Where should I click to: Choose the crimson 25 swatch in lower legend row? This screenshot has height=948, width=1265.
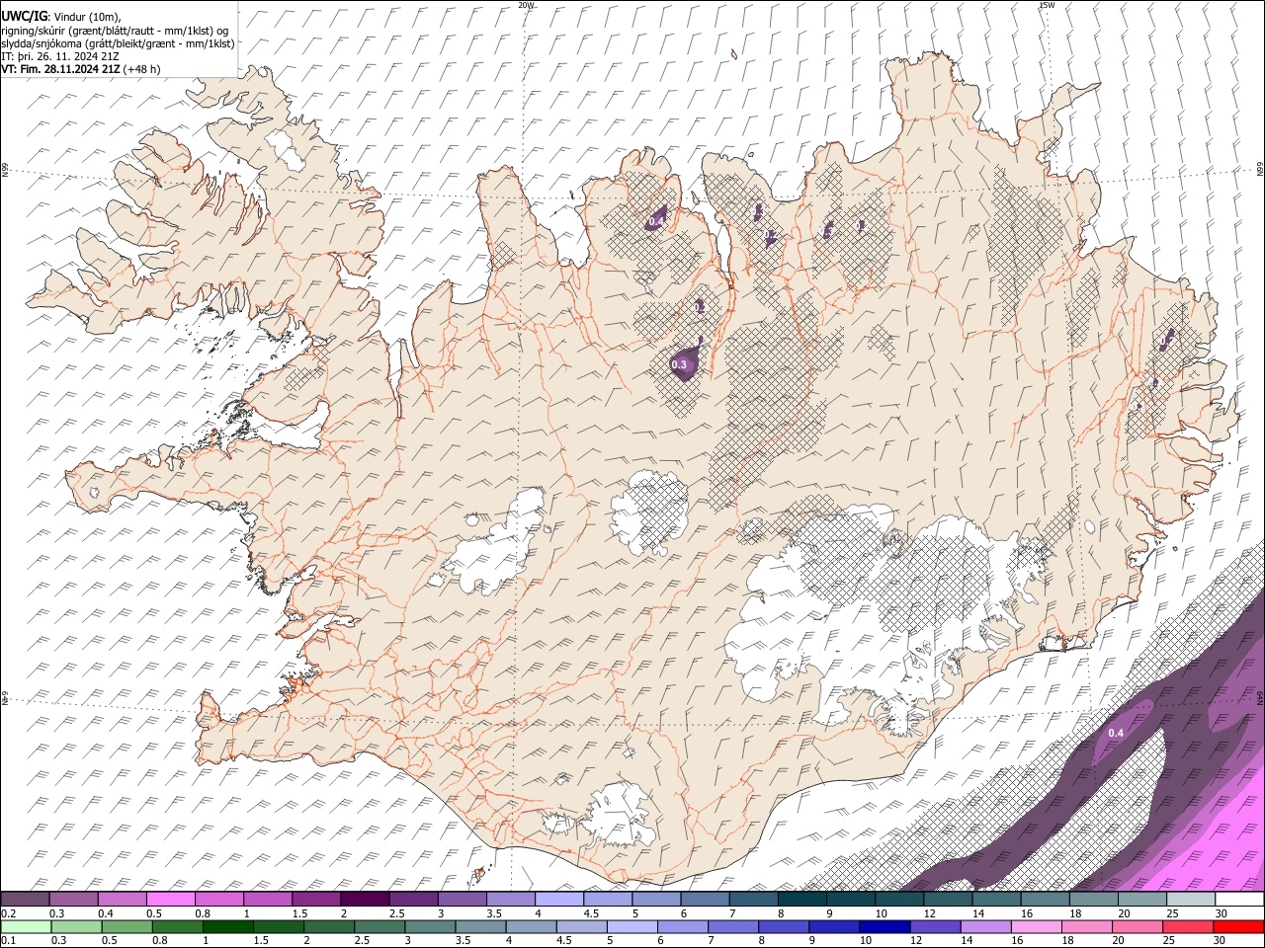tap(1188, 926)
